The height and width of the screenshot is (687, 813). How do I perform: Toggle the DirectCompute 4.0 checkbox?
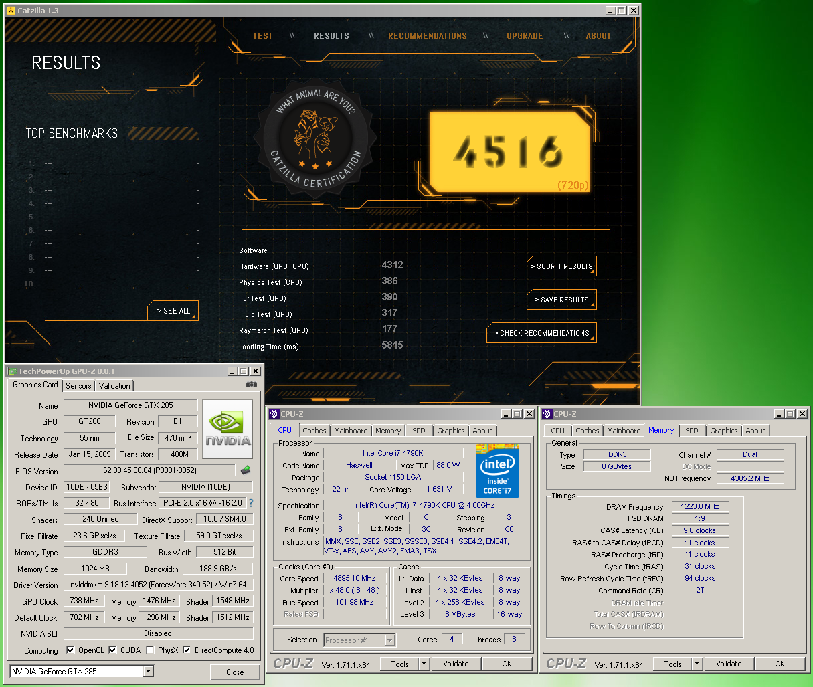tap(187, 650)
